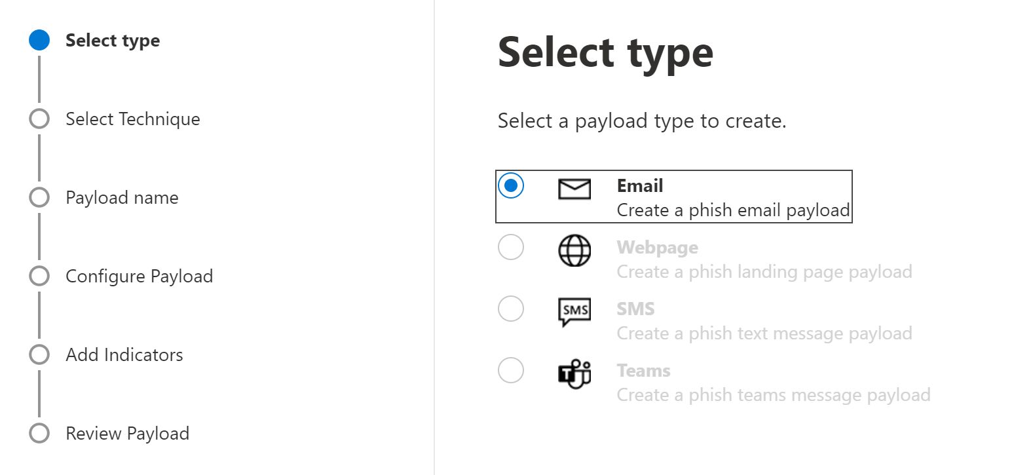Viewport: 1014px width, 475px height.
Task: Click the Webpage globe icon
Action: point(574,251)
